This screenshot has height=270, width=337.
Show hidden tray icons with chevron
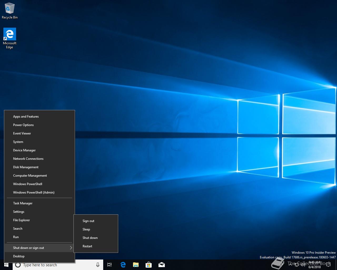(290, 264)
